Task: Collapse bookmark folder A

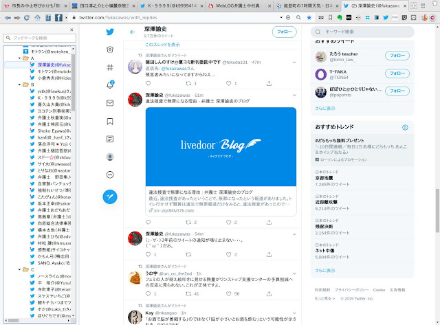Action: [x=19, y=58]
